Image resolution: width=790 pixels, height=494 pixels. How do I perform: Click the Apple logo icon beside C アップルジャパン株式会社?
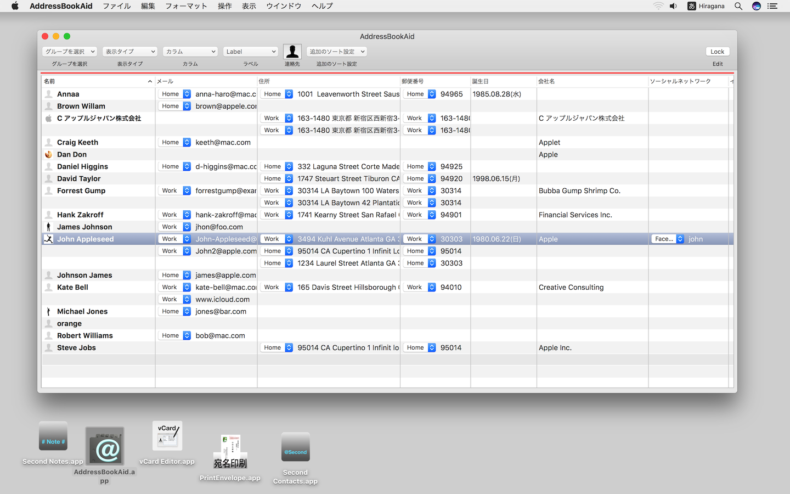tap(49, 119)
